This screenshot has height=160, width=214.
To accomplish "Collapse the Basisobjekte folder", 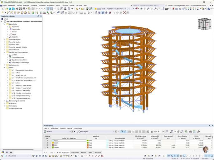I will pos(4,24).
